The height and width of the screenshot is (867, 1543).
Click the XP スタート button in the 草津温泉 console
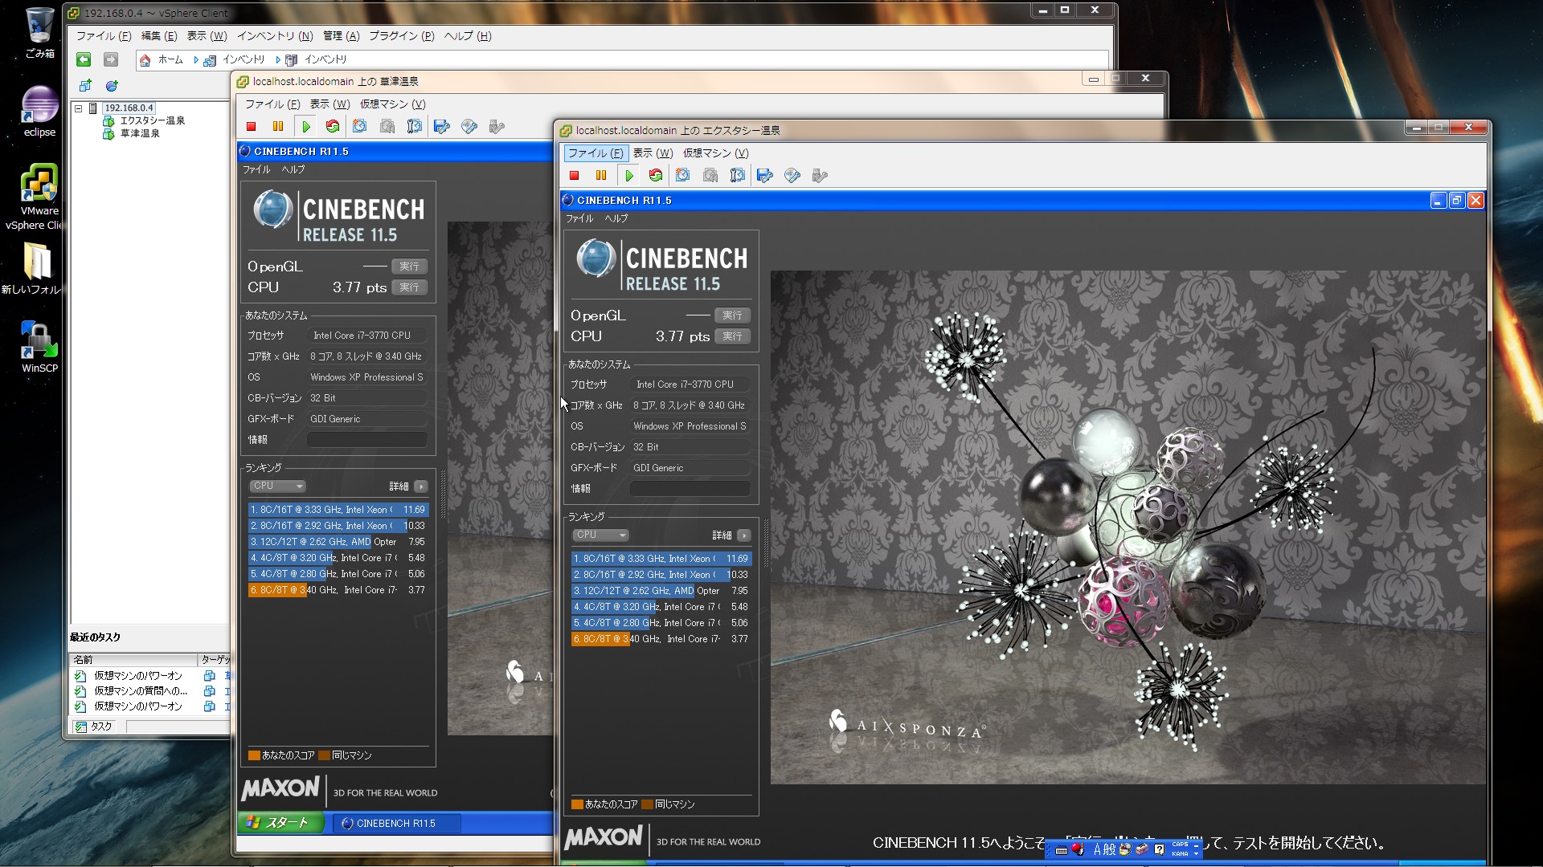(x=280, y=823)
